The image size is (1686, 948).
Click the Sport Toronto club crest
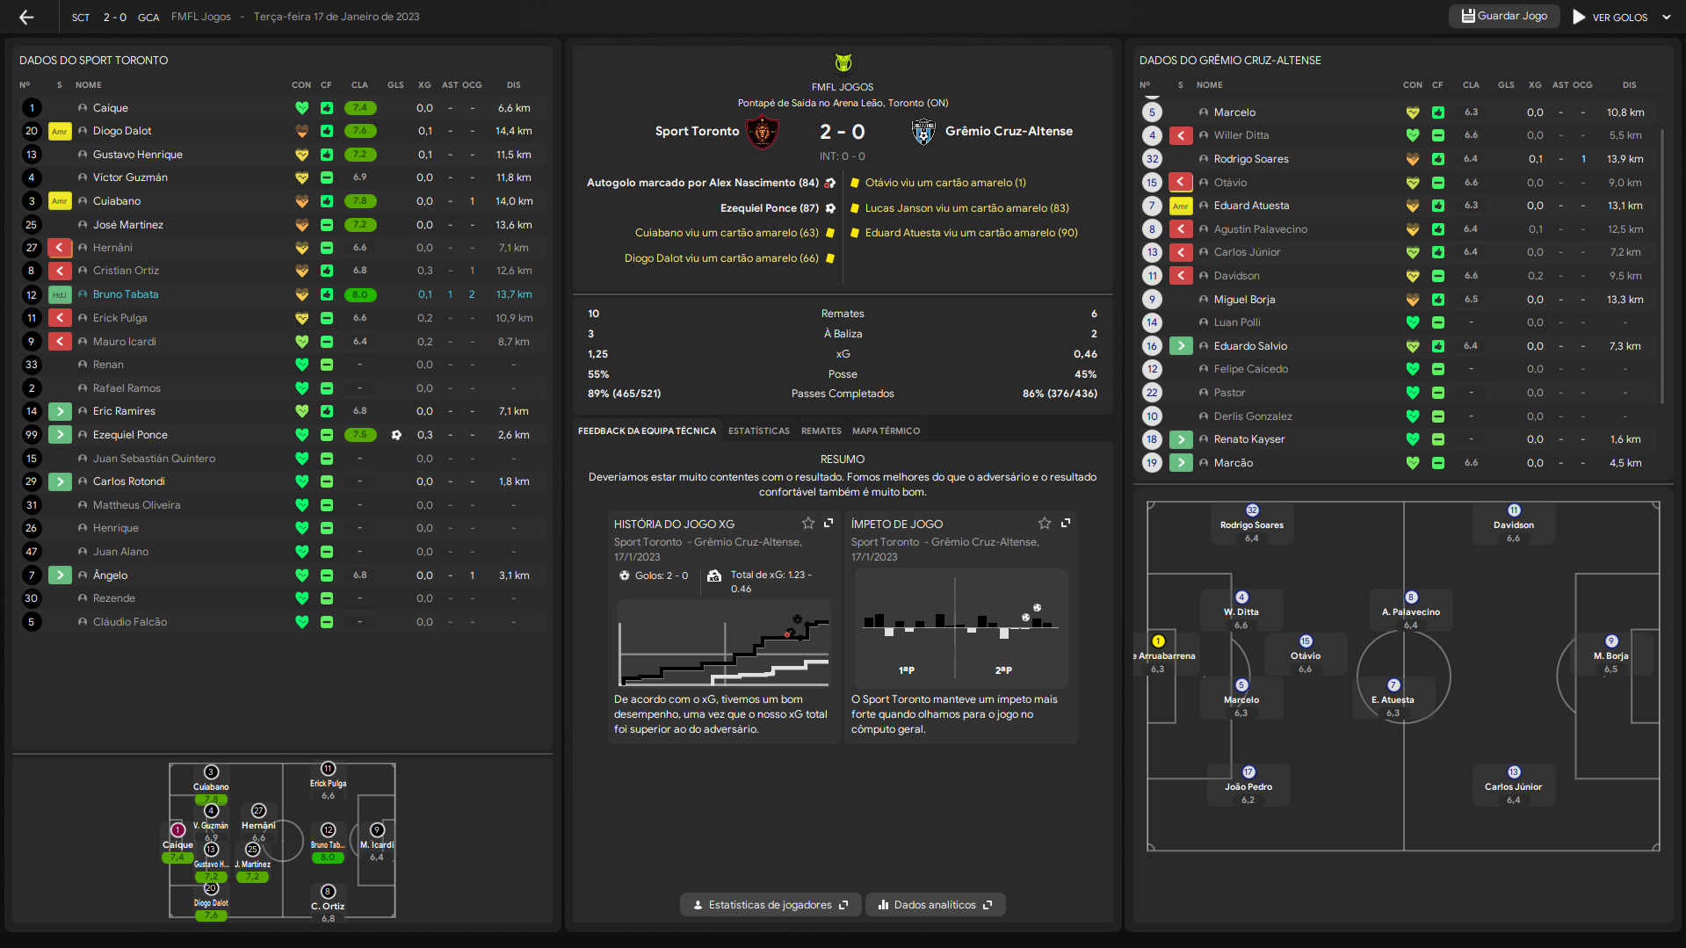coord(762,132)
